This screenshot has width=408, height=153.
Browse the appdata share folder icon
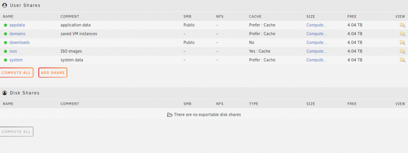[402, 25]
